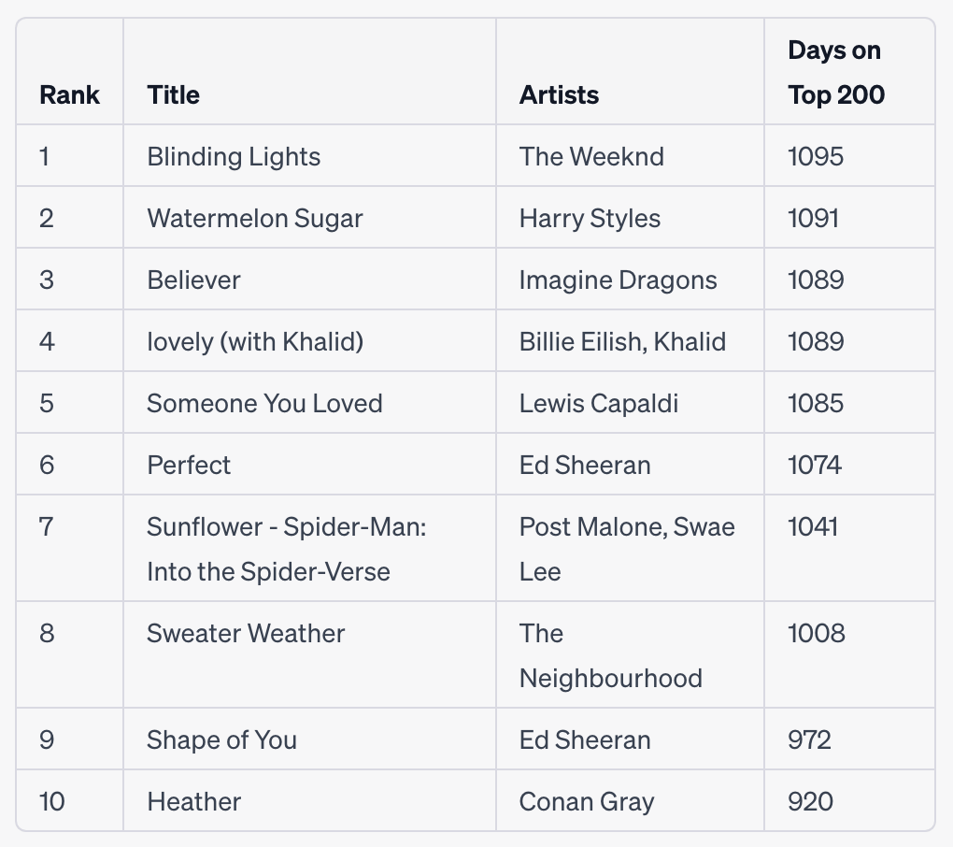Click the Days on Top 200 header

click(x=835, y=72)
